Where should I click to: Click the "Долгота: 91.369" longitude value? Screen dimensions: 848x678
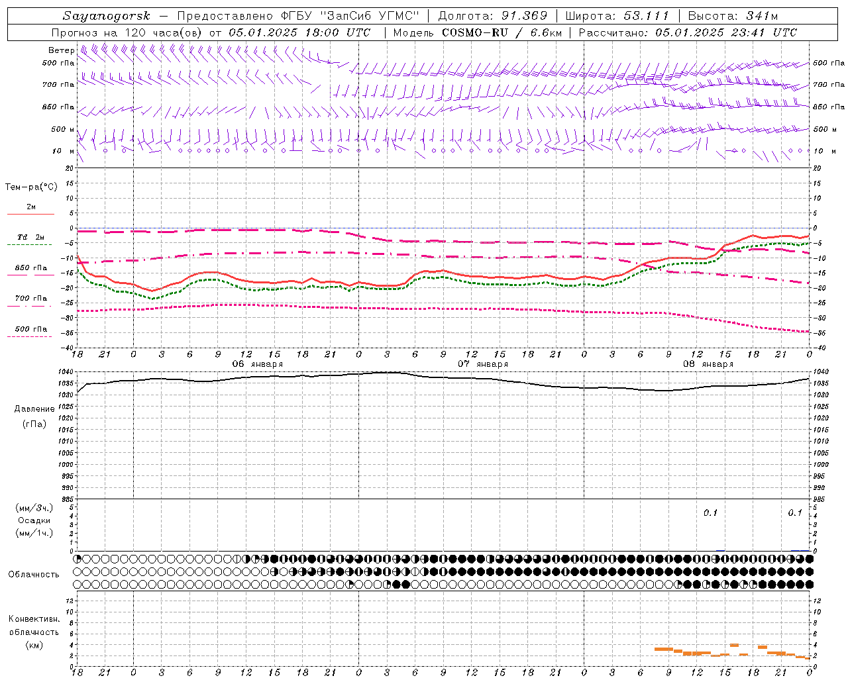pos(493,16)
